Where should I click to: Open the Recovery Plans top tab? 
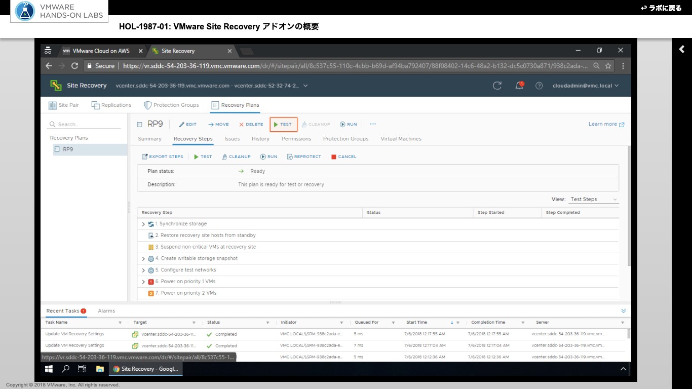[235, 105]
